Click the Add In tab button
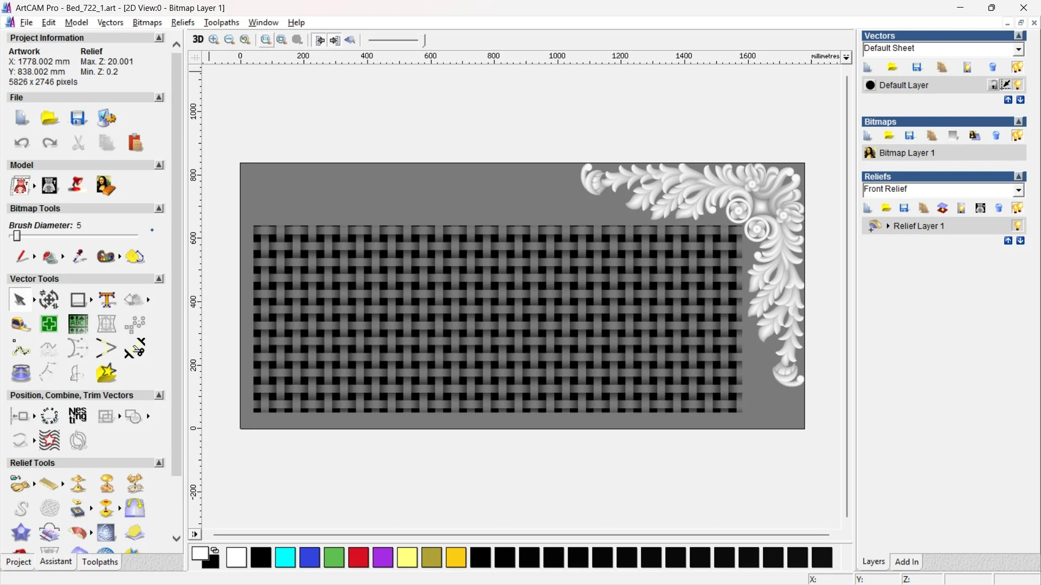 [907, 562]
